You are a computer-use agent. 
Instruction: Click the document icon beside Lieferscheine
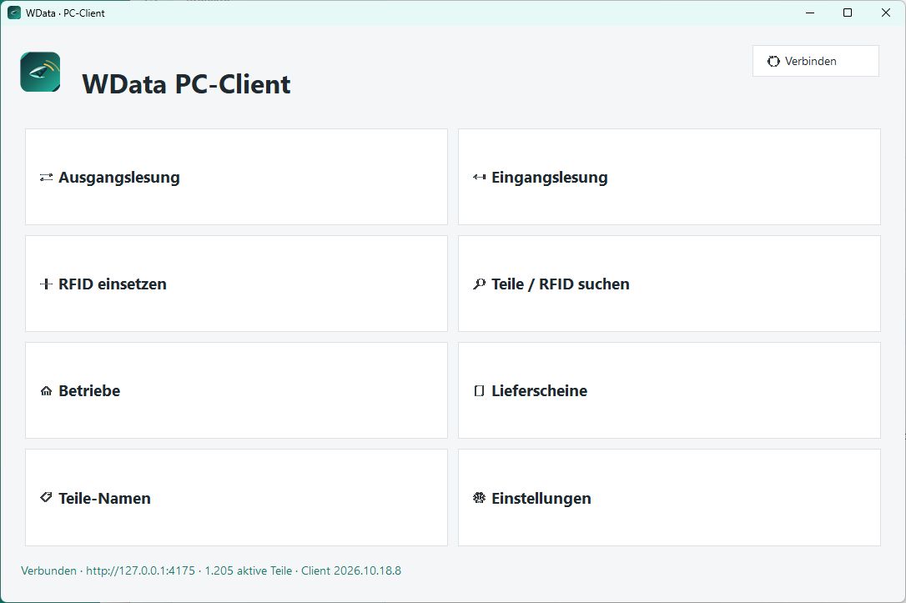click(479, 391)
